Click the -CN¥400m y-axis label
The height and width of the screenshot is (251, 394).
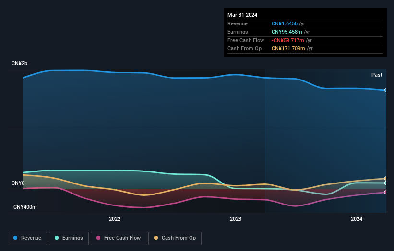pyautogui.click(x=24, y=207)
